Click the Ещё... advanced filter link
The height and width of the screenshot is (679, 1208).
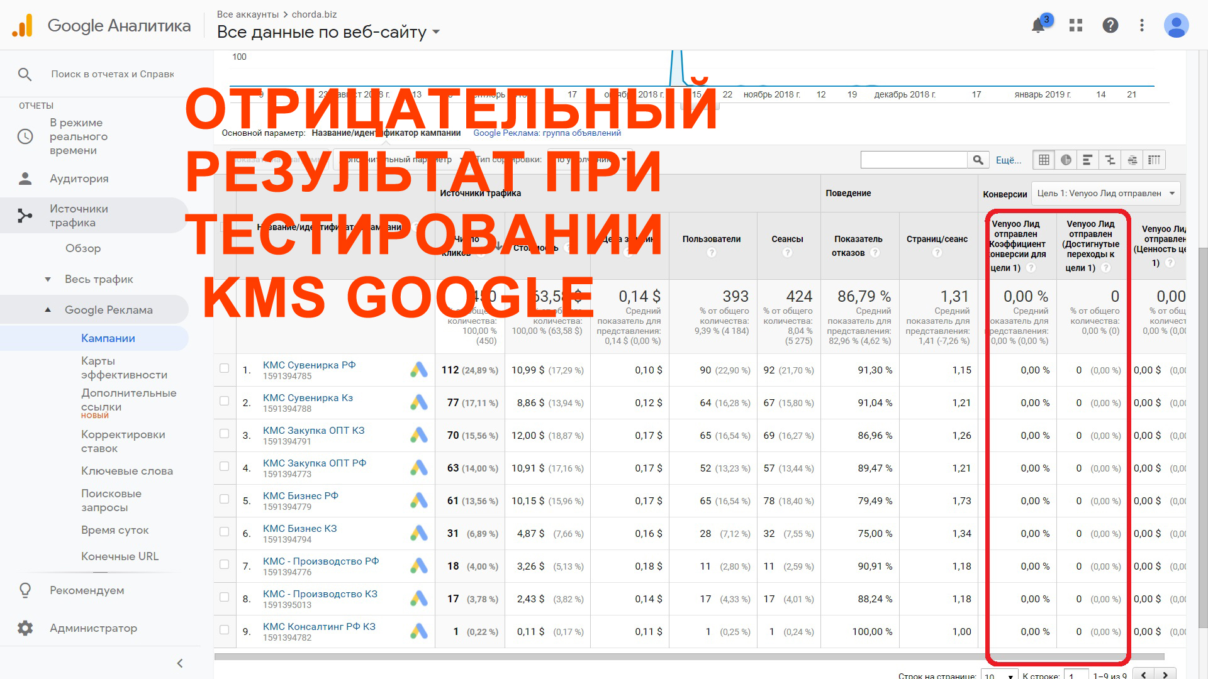(x=1009, y=160)
